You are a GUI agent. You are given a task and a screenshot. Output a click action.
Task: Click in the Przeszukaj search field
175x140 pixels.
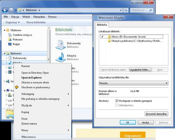[139, 10]
